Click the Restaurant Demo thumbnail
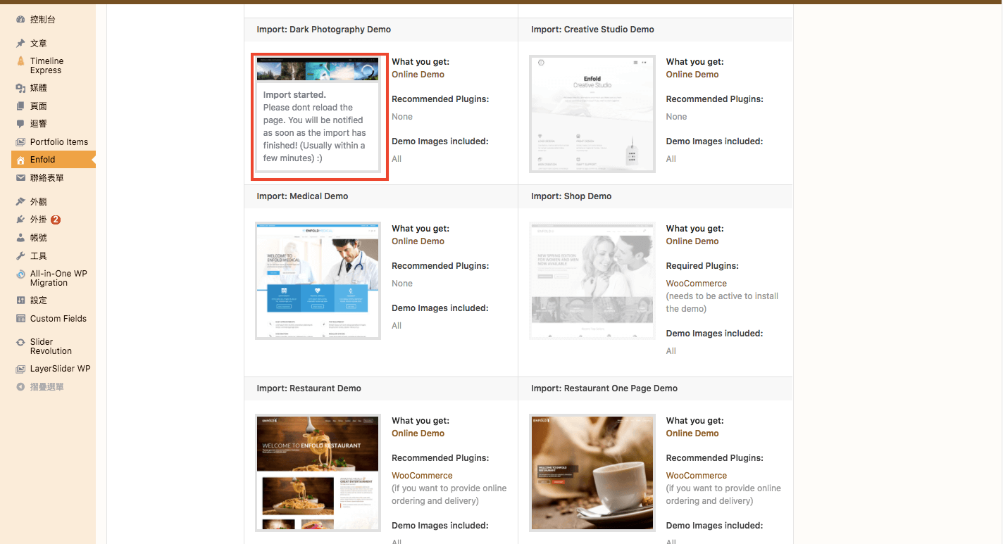Viewport: 1003px width, 544px height. pos(318,473)
